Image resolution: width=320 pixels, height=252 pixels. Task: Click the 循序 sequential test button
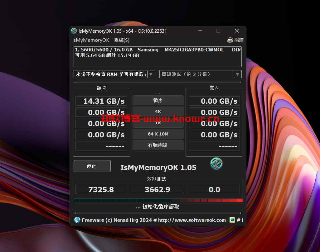(x=158, y=100)
